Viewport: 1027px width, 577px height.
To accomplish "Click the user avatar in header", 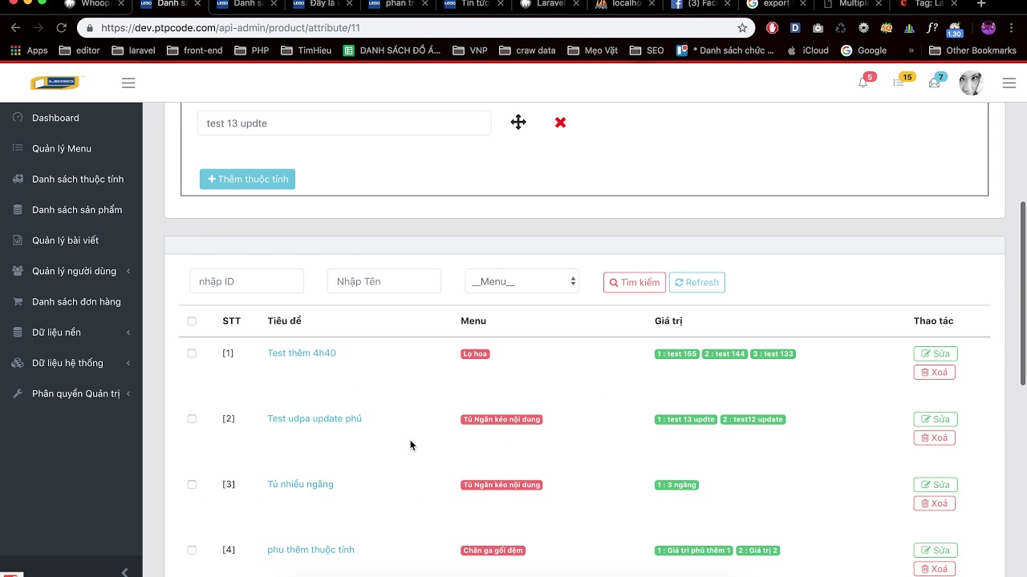I will pos(971,83).
